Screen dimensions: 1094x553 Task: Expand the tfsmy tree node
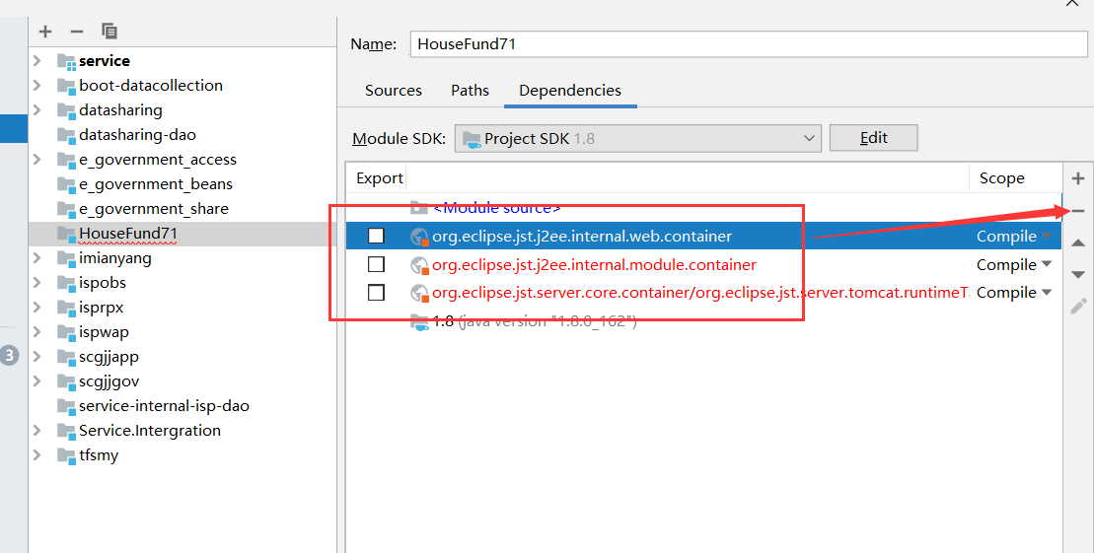coord(37,455)
